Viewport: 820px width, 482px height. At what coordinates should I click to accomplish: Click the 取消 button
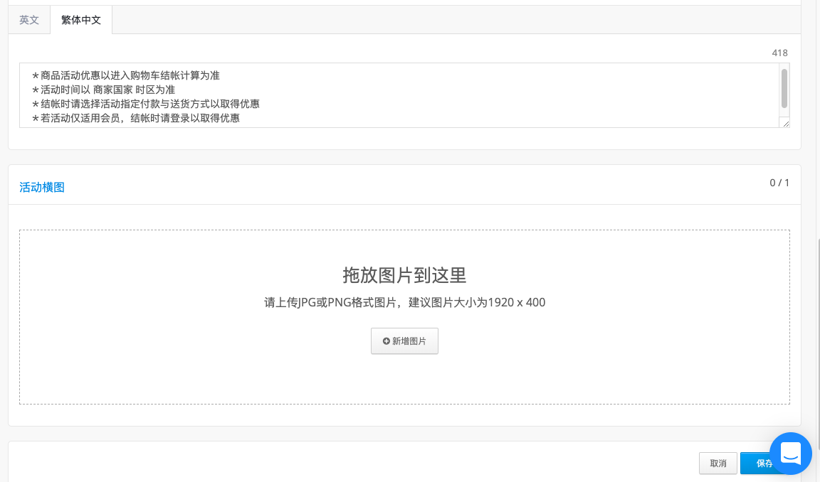(x=718, y=464)
